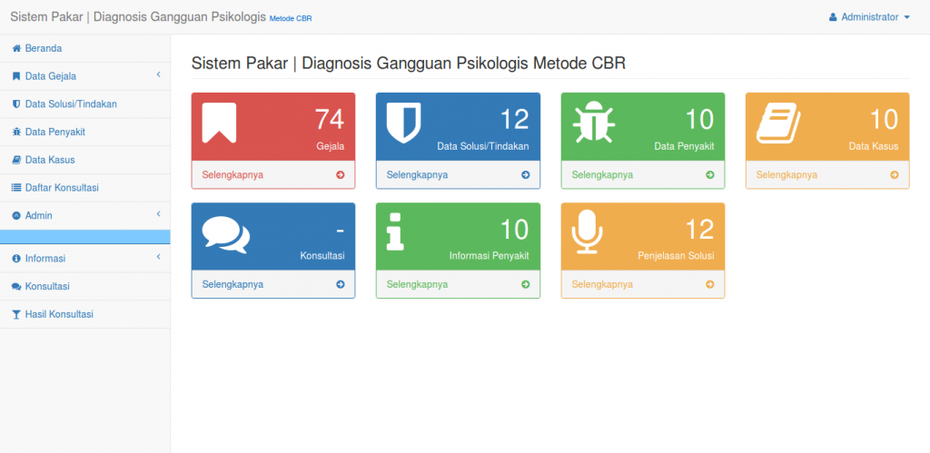
Task: Click the number 74 on Gejala card
Action: pyautogui.click(x=329, y=120)
